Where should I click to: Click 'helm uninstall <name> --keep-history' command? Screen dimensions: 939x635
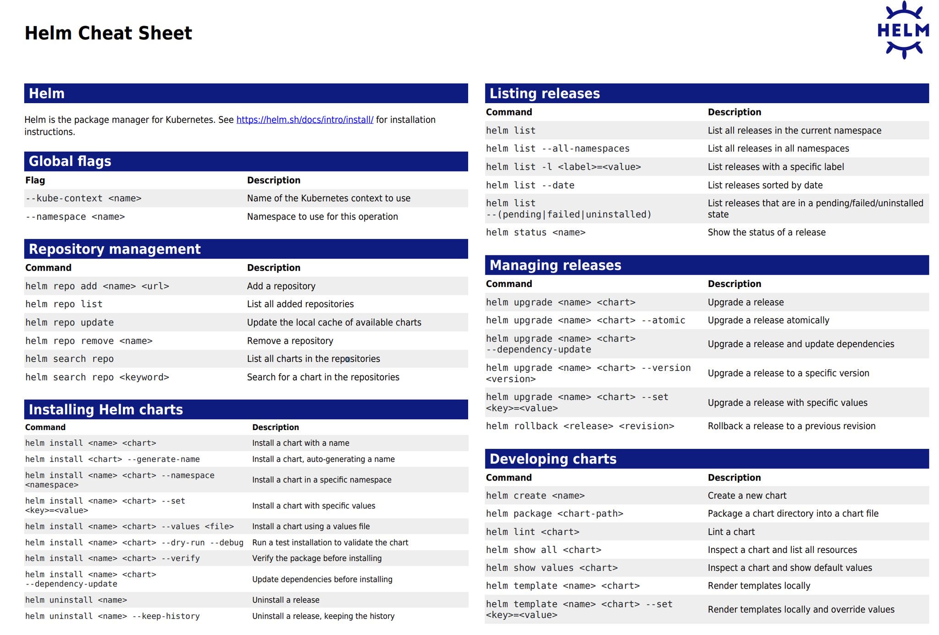[x=112, y=616]
